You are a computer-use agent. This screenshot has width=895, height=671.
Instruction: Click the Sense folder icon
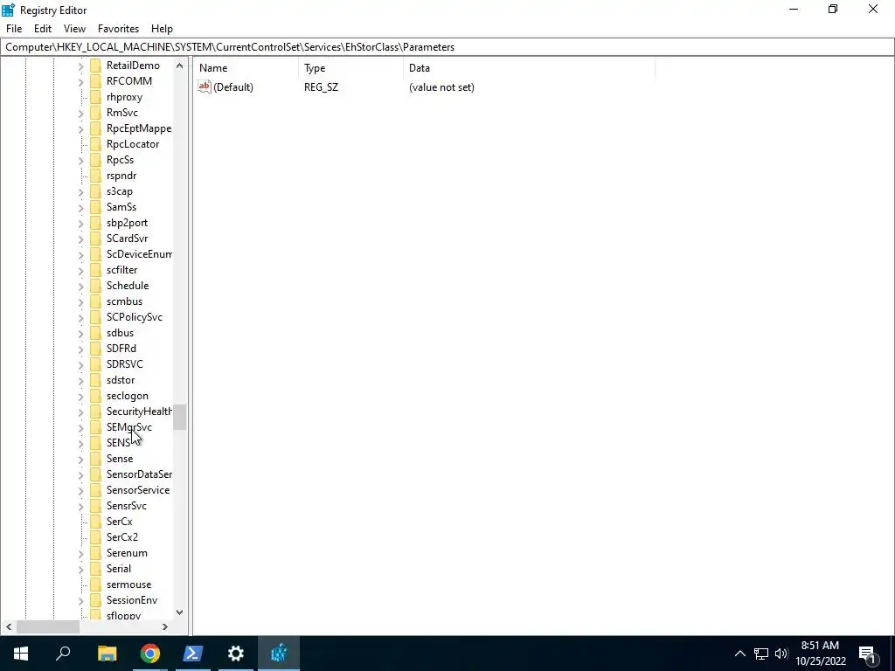96,459
